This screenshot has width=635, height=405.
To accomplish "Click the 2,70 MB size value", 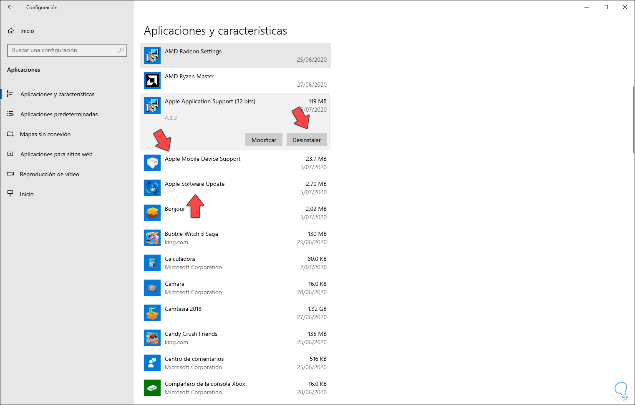I will click(x=316, y=184).
